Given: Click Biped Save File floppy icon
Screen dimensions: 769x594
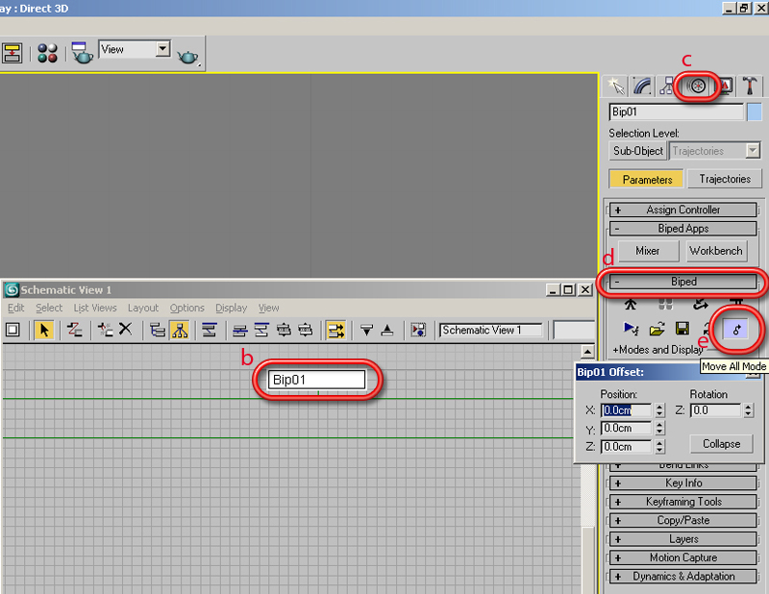Looking at the screenshot, I should pos(682,328).
